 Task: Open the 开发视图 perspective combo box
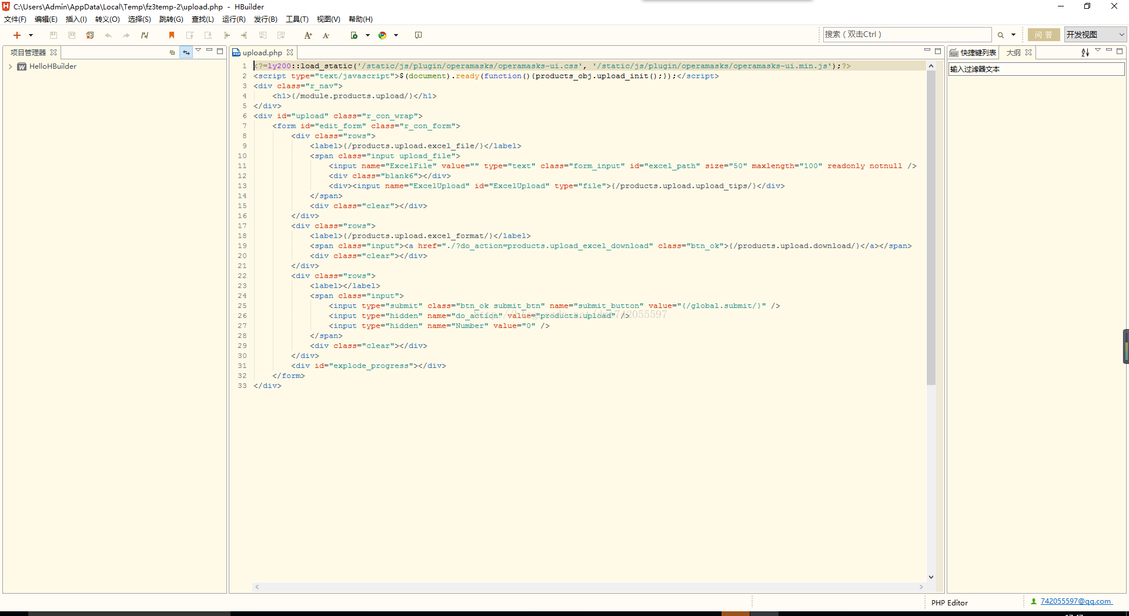click(x=1095, y=35)
